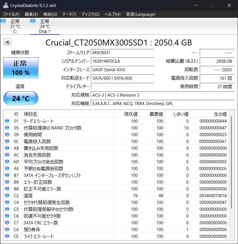Click the 24 °C temperature indicator button
This screenshot has height=244, width=238.
pos(21,98)
